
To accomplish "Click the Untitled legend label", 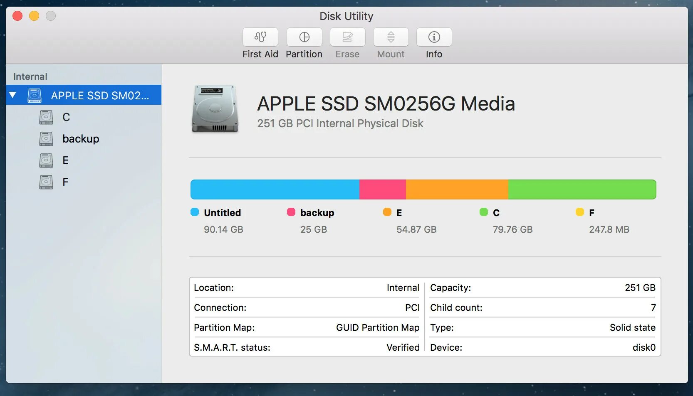I will [223, 213].
